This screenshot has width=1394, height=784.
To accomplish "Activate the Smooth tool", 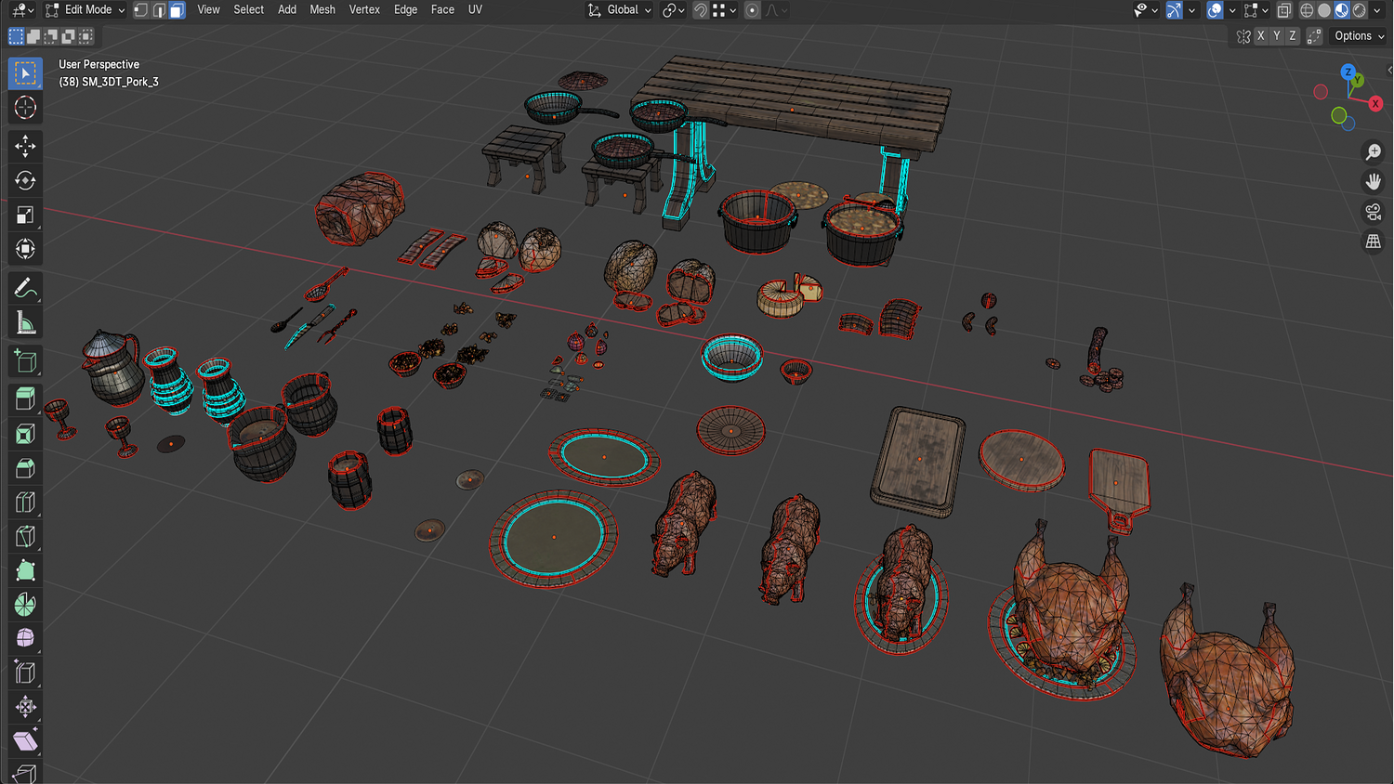I will click(25, 638).
